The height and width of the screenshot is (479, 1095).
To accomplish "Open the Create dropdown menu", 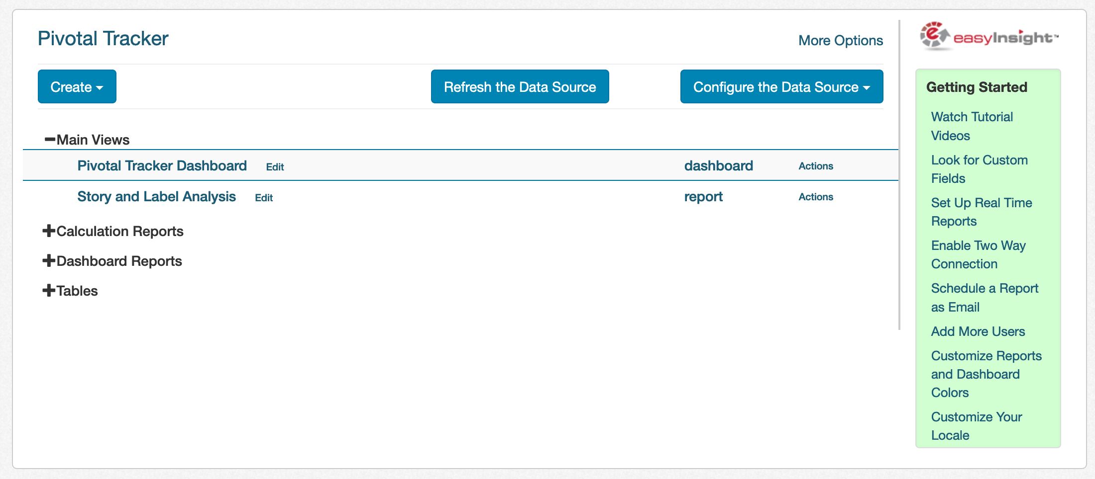I will click(77, 87).
